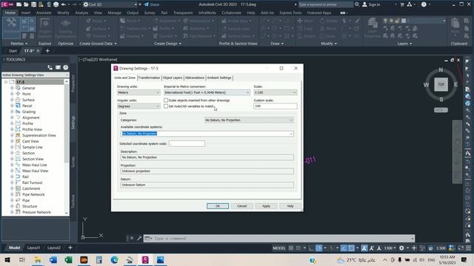
Task: Open Word from the Windows taskbar
Action: click(53, 259)
